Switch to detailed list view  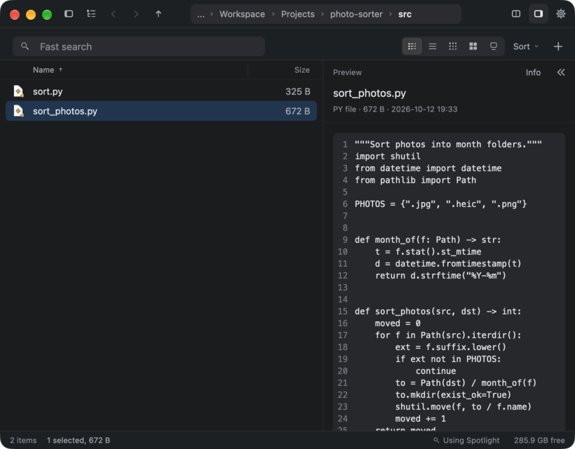412,46
